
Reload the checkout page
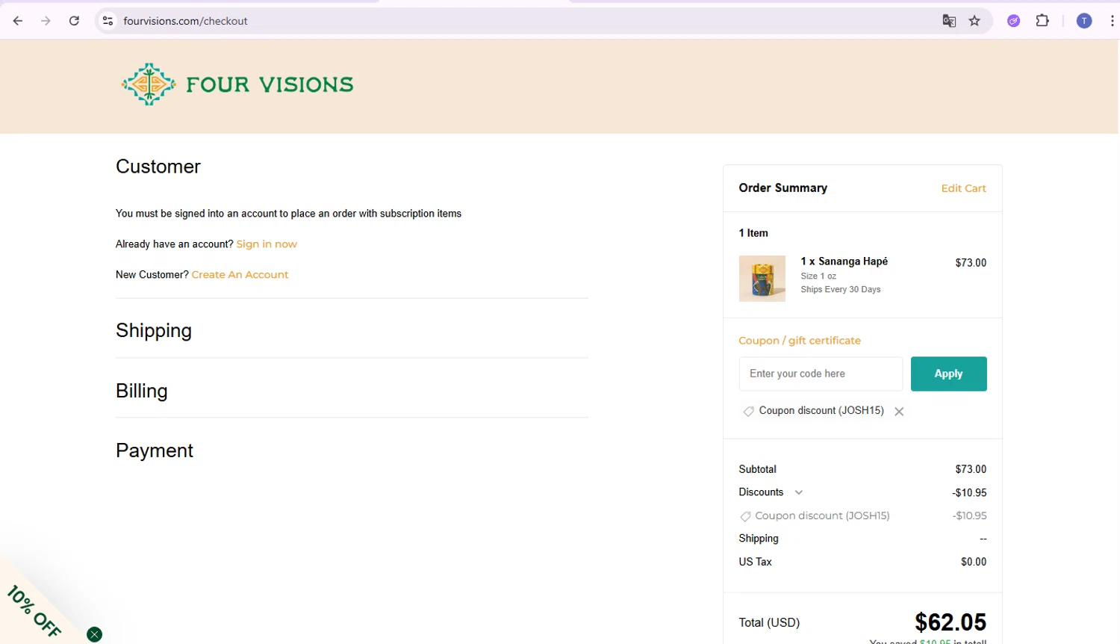pyautogui.click(x=74, y=21)
